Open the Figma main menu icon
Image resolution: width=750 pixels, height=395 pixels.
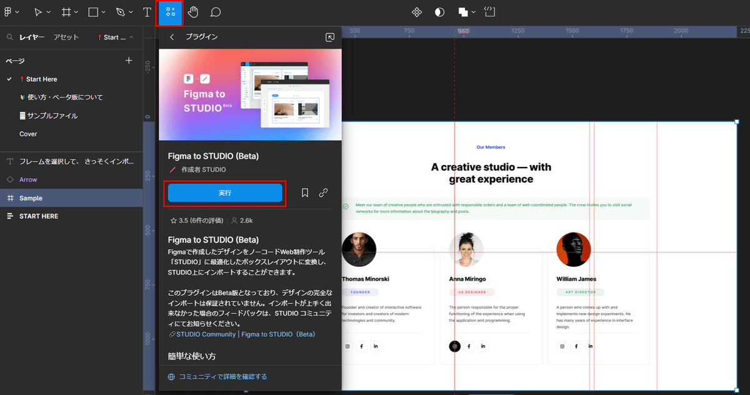pyautogui.click(x=7, y=12)
